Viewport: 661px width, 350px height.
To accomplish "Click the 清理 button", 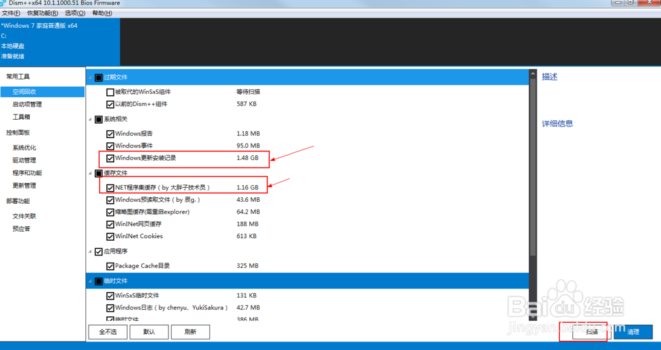I will (633, 332).
